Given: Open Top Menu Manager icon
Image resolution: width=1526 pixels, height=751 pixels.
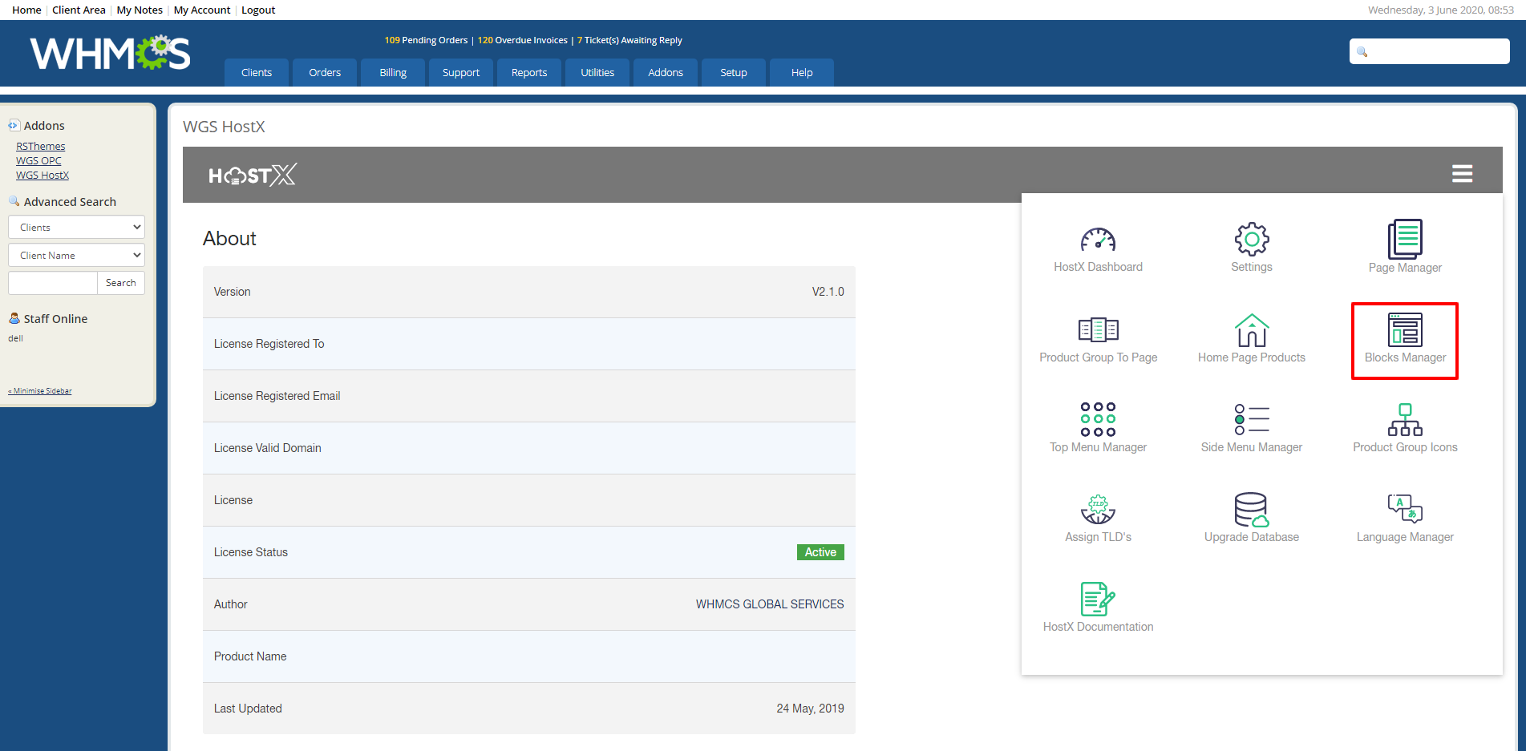Looking at the screenshot, I should [x=1098, y=420].
